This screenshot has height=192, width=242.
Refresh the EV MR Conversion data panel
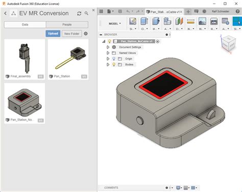[79, 13]
